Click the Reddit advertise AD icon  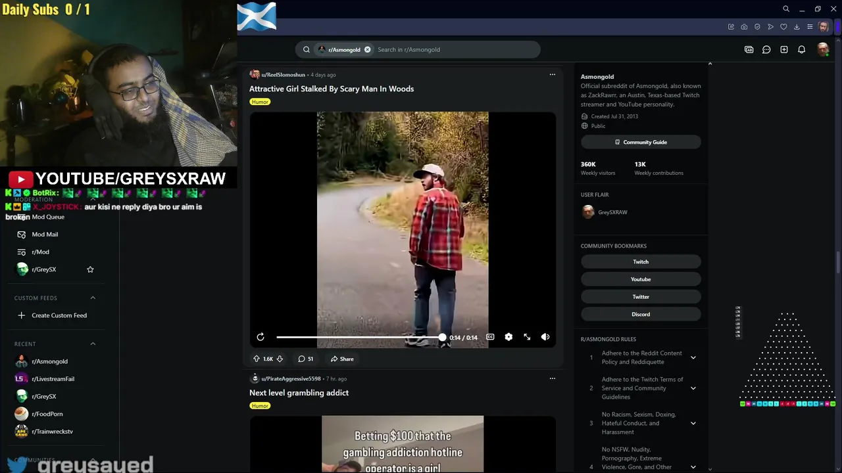pos(749,49)
